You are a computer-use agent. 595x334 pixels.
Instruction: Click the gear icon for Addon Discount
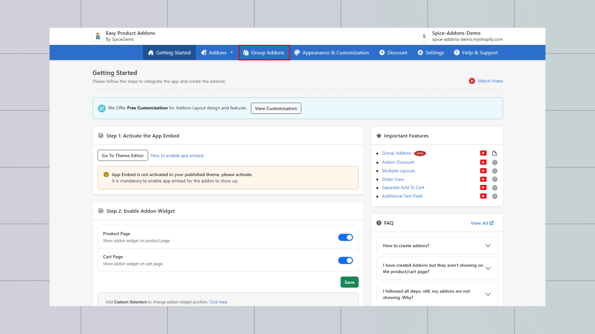(x=495, y=162)
